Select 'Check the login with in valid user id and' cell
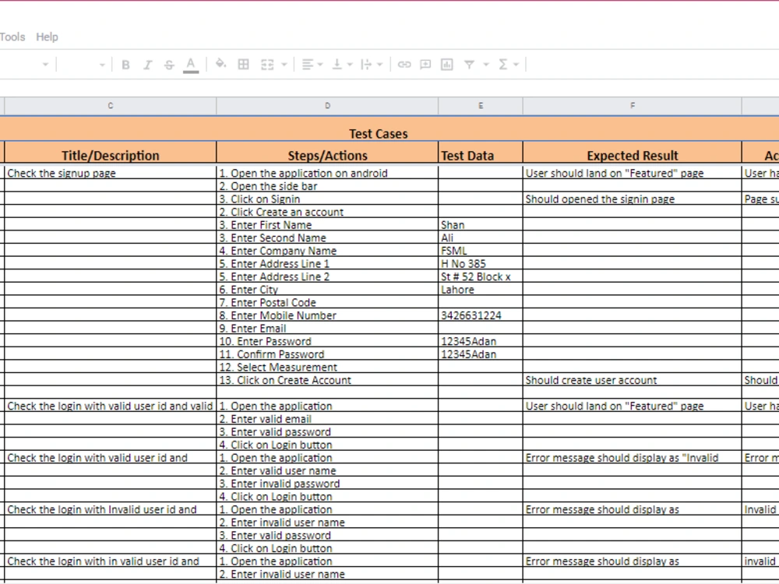The width and height of the screenshot is (779, 584). point(111,561)
